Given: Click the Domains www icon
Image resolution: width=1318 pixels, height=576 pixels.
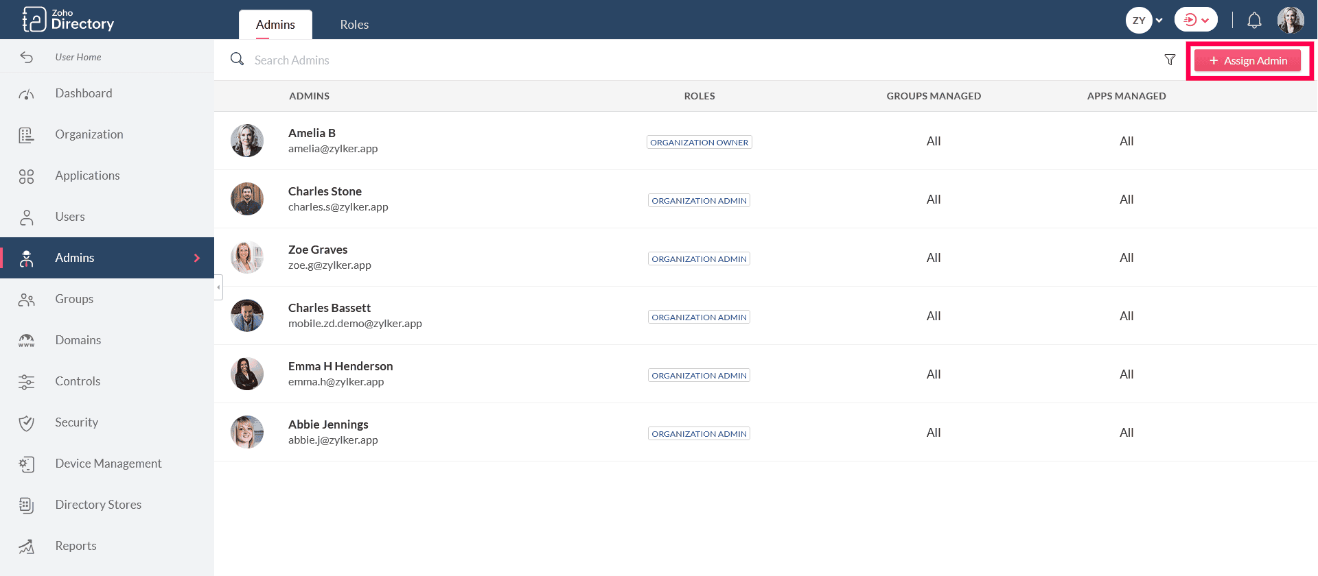Looking at the screenshot, I should 26,341.
